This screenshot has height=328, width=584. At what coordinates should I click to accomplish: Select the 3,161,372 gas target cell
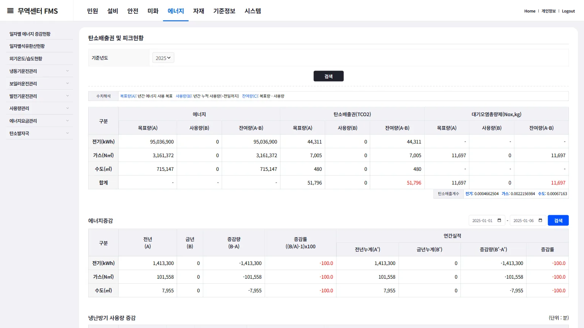(x=148, y=155)
